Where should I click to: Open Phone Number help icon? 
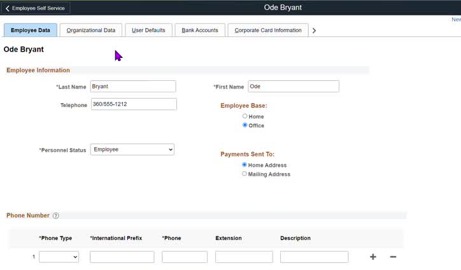(x=55, y=216)
